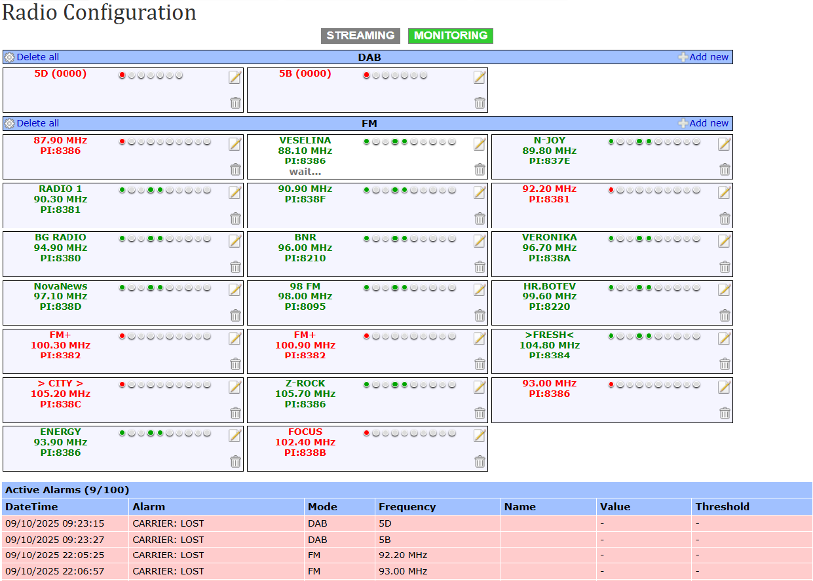This screenshot has height=581, width=813.
Task: Edit the 93.00 MHz FM station
Action: pyautogui.click(x=724, y=387)
